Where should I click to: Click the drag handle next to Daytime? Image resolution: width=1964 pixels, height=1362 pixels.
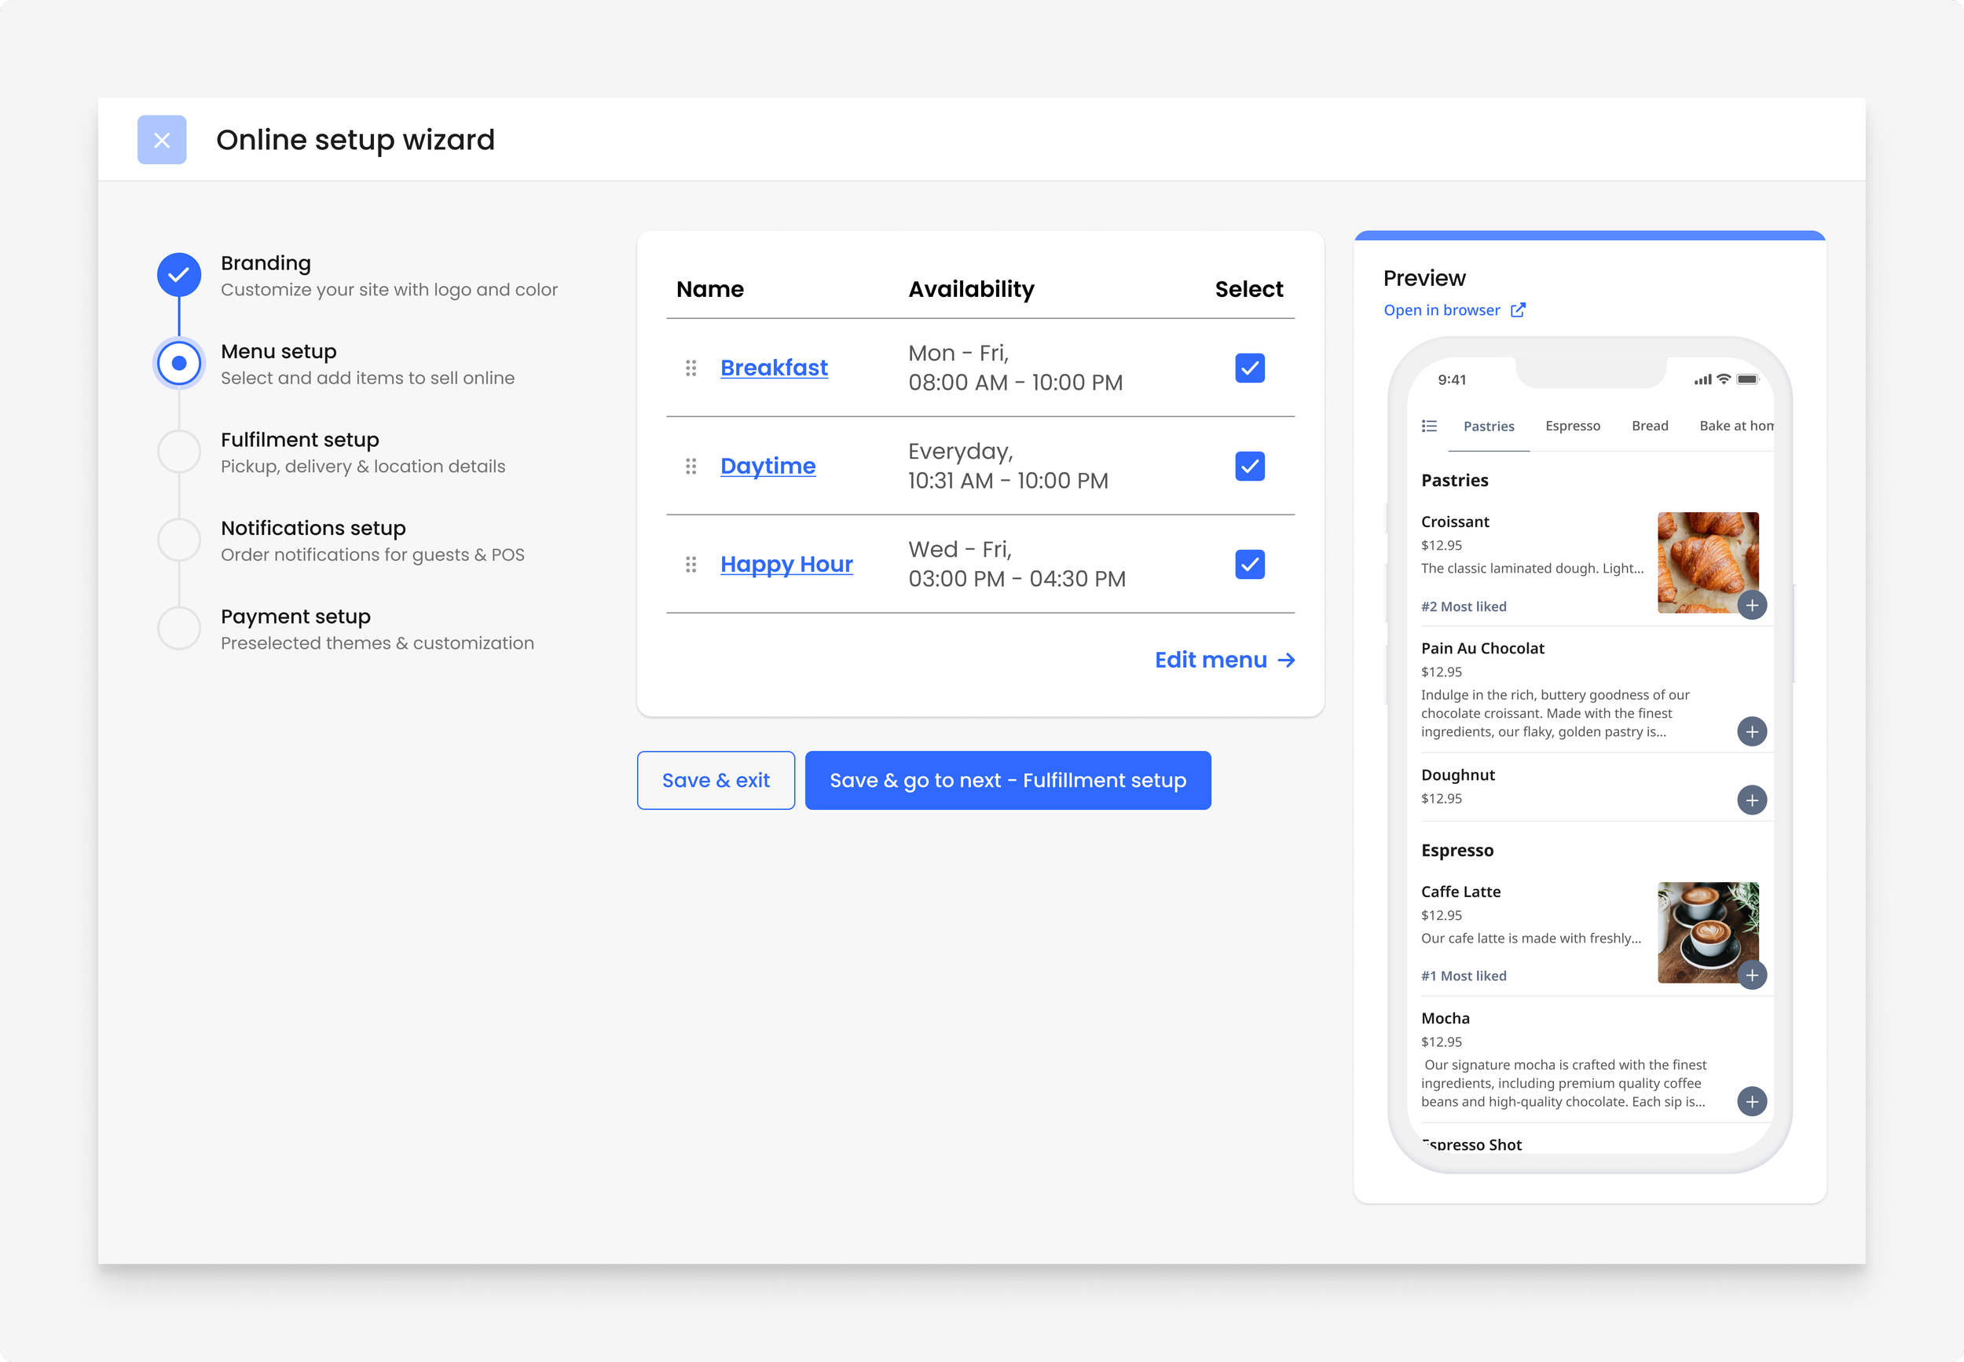693,466
